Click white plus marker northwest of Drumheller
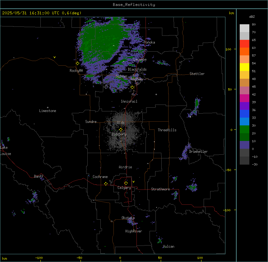Viewport: 268px width, 262px height. click(190, 117)
